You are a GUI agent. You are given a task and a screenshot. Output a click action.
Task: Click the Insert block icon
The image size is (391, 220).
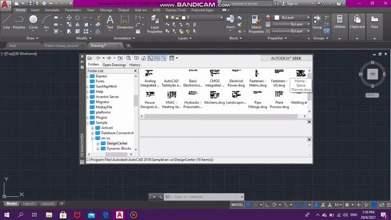[230, 22]
